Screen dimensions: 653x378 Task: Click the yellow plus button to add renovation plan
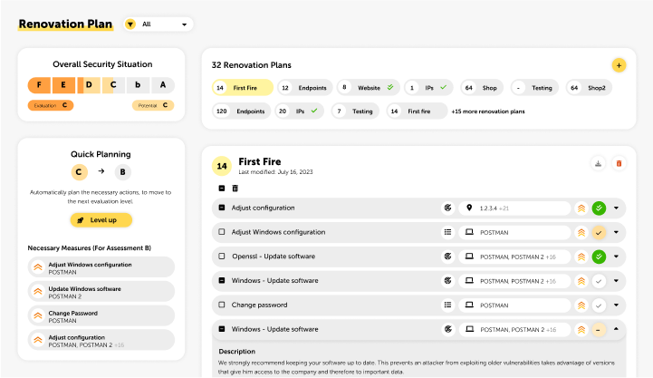point(619,65)
